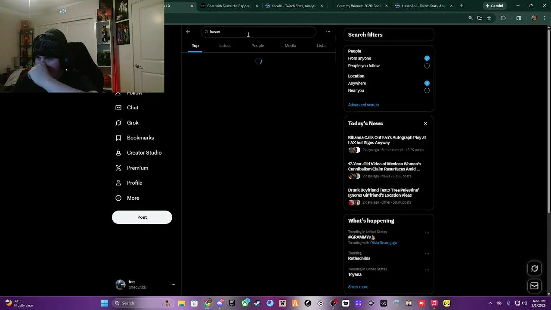Switch to the Media search tab
The height and width of the screenshot is (310, 551).
coord(290,46)
